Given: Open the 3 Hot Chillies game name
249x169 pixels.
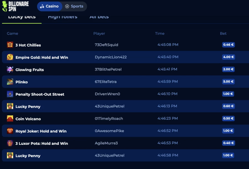Looking at the screenshot, I should [x=28, y=45].
